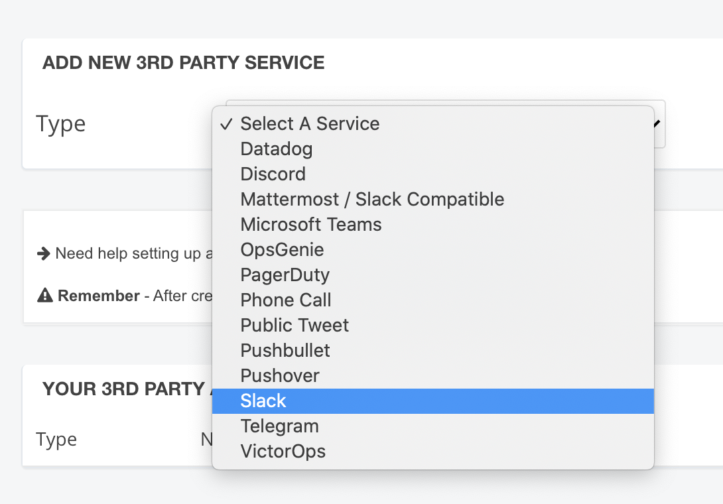Click the Type column header in the table

pyautogui.click(x=56, y=440)
